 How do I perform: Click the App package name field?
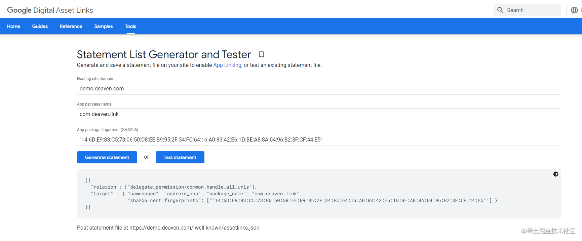tap(319, 114)
